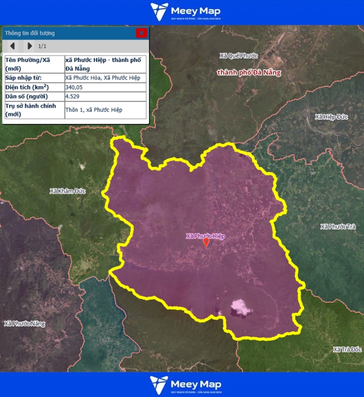Click the thành phố Đà Nẵng map label

point(249,73)
